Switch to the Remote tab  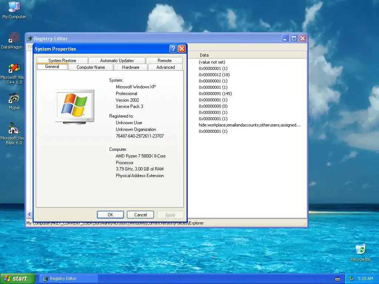pos(165,60)
